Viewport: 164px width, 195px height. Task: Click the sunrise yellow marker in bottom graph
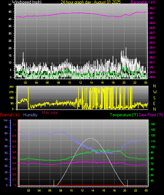(54, 183)
